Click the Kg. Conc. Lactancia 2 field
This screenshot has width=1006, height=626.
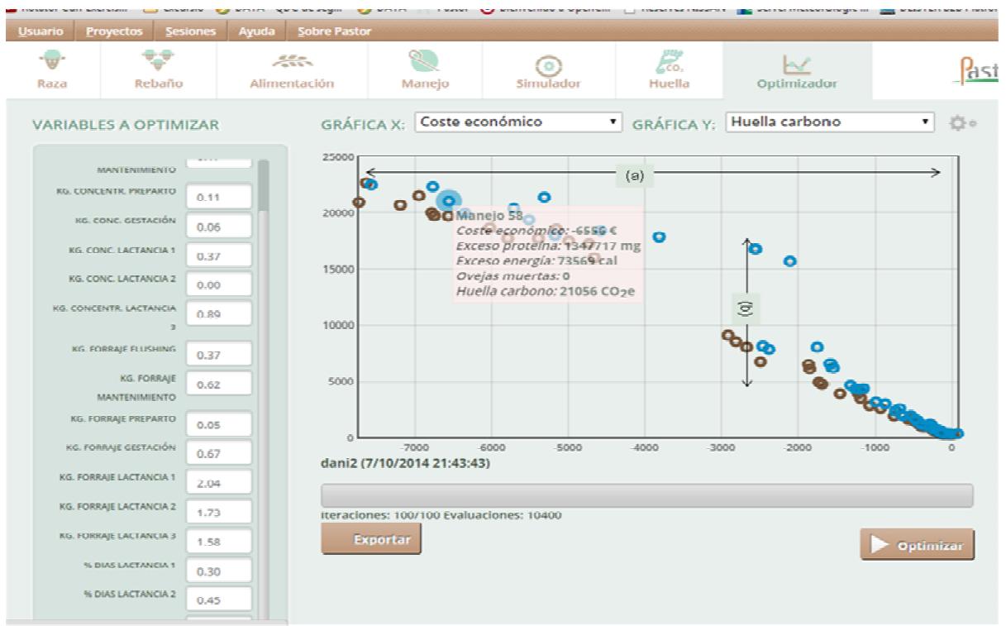click(x=218, y=285)
